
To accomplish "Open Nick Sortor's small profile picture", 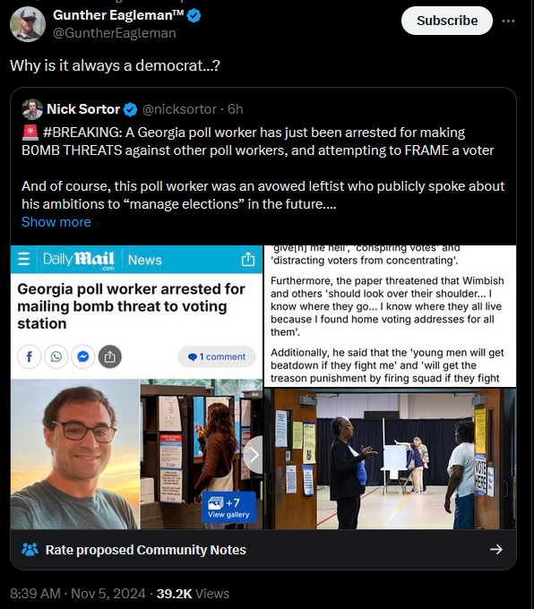I will click(x=32, y=109).
